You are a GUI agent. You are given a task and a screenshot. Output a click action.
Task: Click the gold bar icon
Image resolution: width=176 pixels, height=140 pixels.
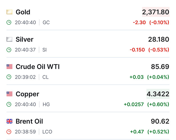click(x=10, y=12)
